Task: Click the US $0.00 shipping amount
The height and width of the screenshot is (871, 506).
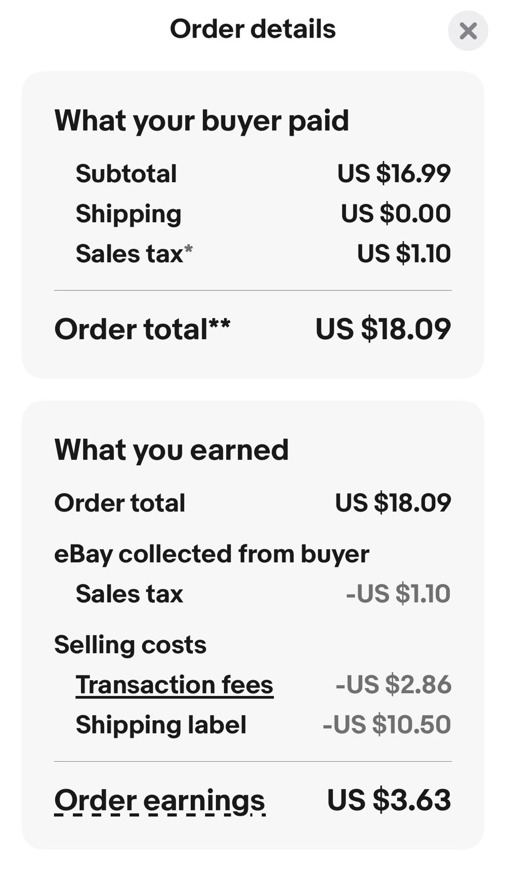Action: 395,214
